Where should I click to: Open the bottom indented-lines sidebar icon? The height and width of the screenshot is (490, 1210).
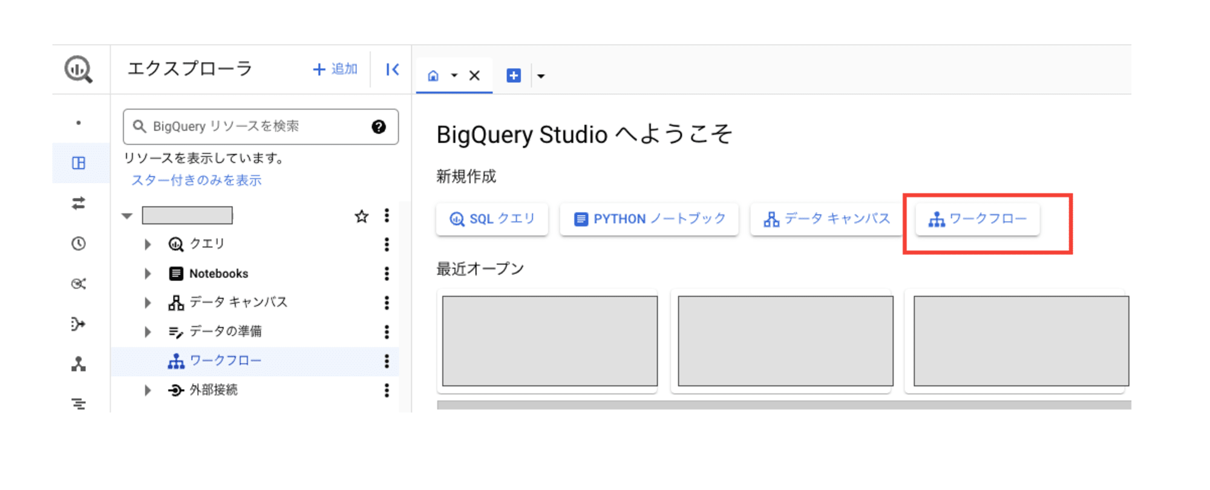click(x=79, y=404)
